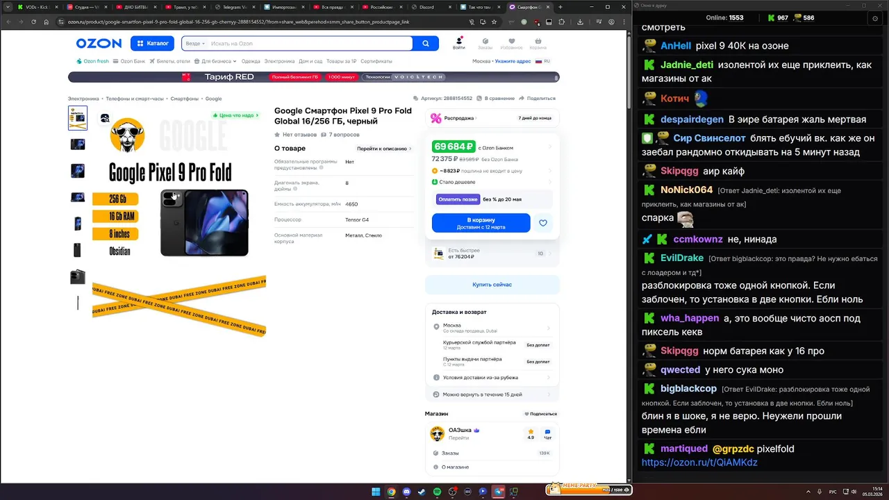This screenshot has height=500, width=889.
Task: Click Подписаться on store
Action: pyautogui.click(x=541, y=414)
